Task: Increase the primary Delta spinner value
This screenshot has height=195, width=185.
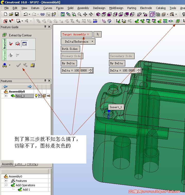Action: coord(91,69)
